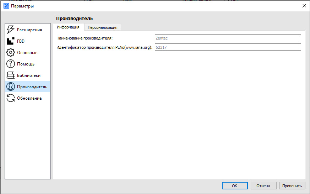This screenshot has width=310, height=194.
Task: Click the FBD block diagram icon
Action: click(11, 41)
